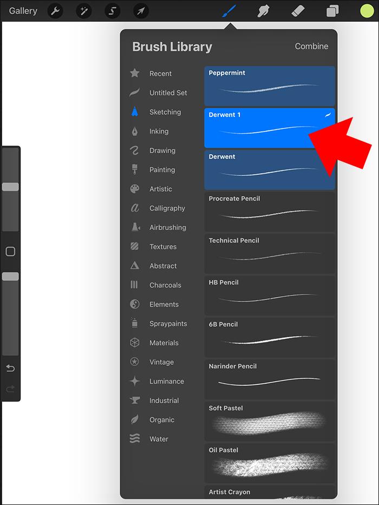Activate the Transform arrow tool
This screenshot has width=379, height=505.
(x=141, y=11)
